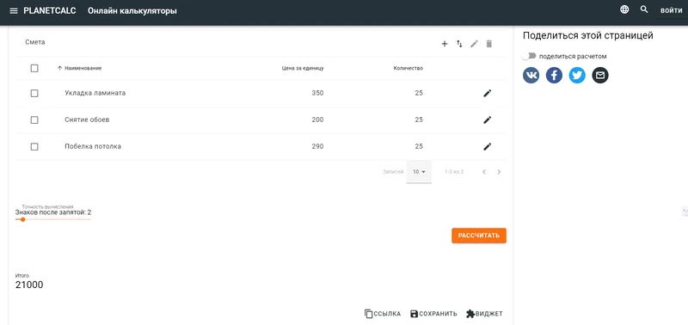Click the price cell 200
This screenshot has width=688, height=325.
click(x=317, y=120)
